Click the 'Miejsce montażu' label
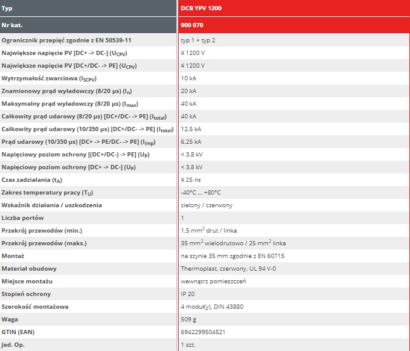 [x=27, y=282]
